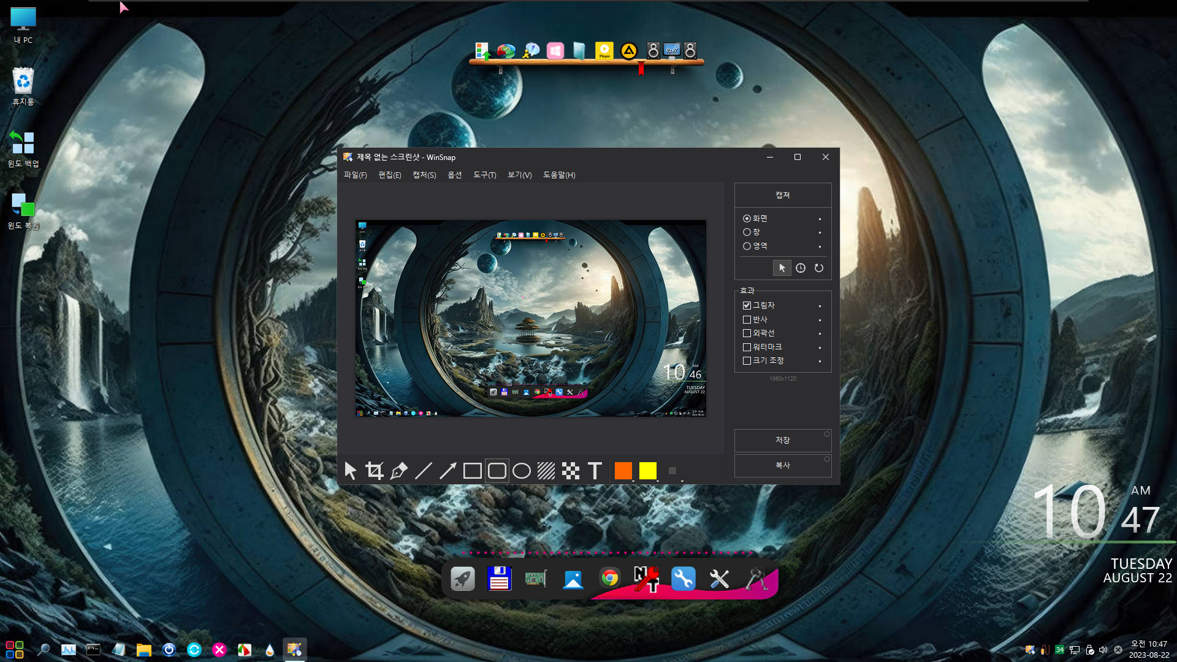Image resolution: width=1177 pixels, height=662 pixels.
Task: Open settings dot beside 외곽선
Action: pos(820,333)
